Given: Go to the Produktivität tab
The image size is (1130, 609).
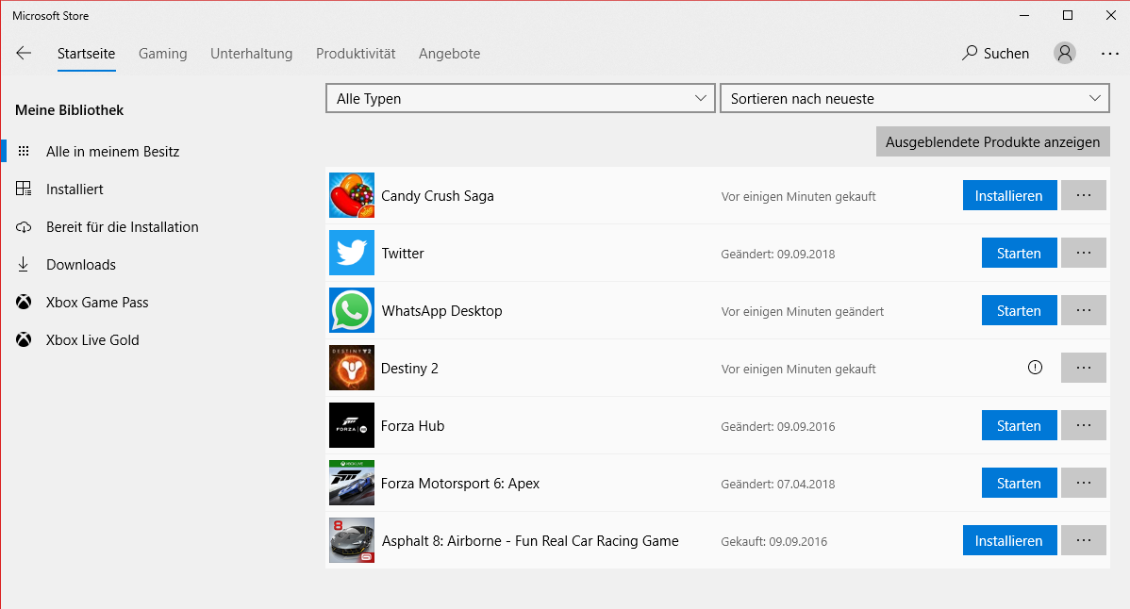Looking at the screenshot, I should point(356,54).
